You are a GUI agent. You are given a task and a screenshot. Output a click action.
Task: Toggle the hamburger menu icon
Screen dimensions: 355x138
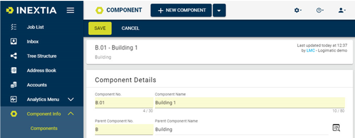click(x=70, y=10)
